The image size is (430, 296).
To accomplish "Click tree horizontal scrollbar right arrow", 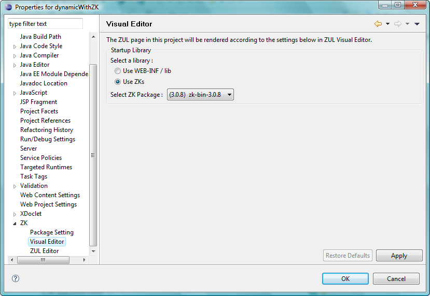I will click(x=84, y=260).
